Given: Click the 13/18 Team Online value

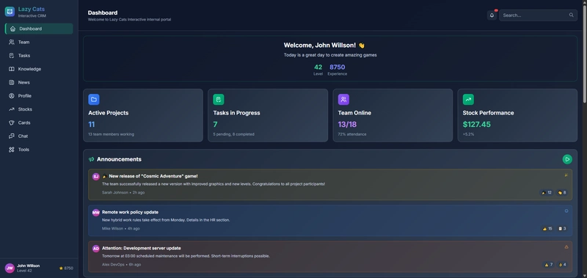Looking at the screenshot, I should pyautogui.click(x=347, y=125).
